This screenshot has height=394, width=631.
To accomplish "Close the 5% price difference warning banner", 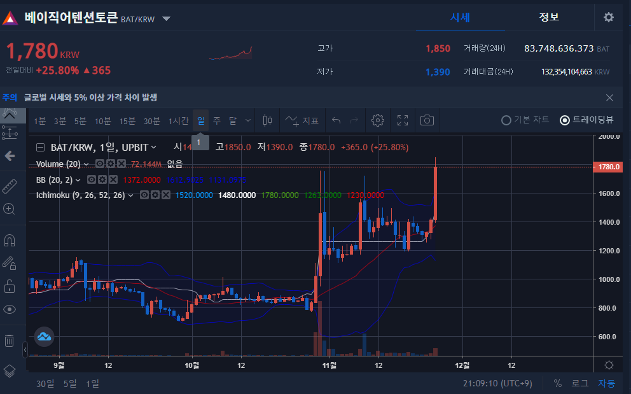I will [609, 97].
